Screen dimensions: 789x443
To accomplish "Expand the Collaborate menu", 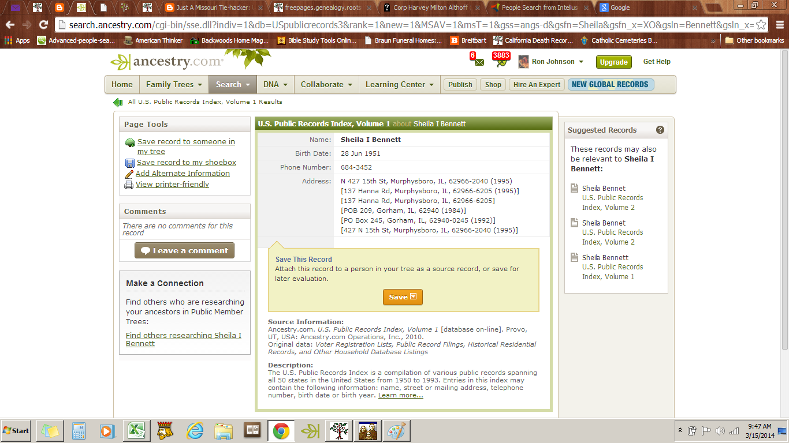I will (326, 84).
